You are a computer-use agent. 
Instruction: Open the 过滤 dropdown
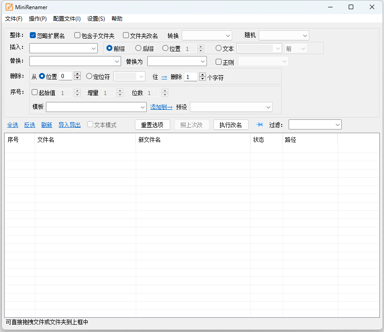(x=315, y=124)
